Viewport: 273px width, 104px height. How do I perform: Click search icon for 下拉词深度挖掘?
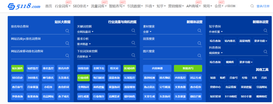(133, 55)
